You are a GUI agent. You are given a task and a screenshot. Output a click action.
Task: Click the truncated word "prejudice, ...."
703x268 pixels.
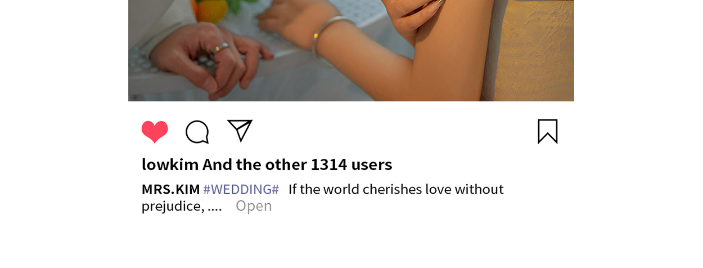click(x=182, y=206)
